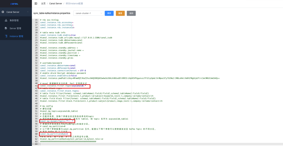Click line number 41 in gutter
283x146 pixels.
coord(36,86)
